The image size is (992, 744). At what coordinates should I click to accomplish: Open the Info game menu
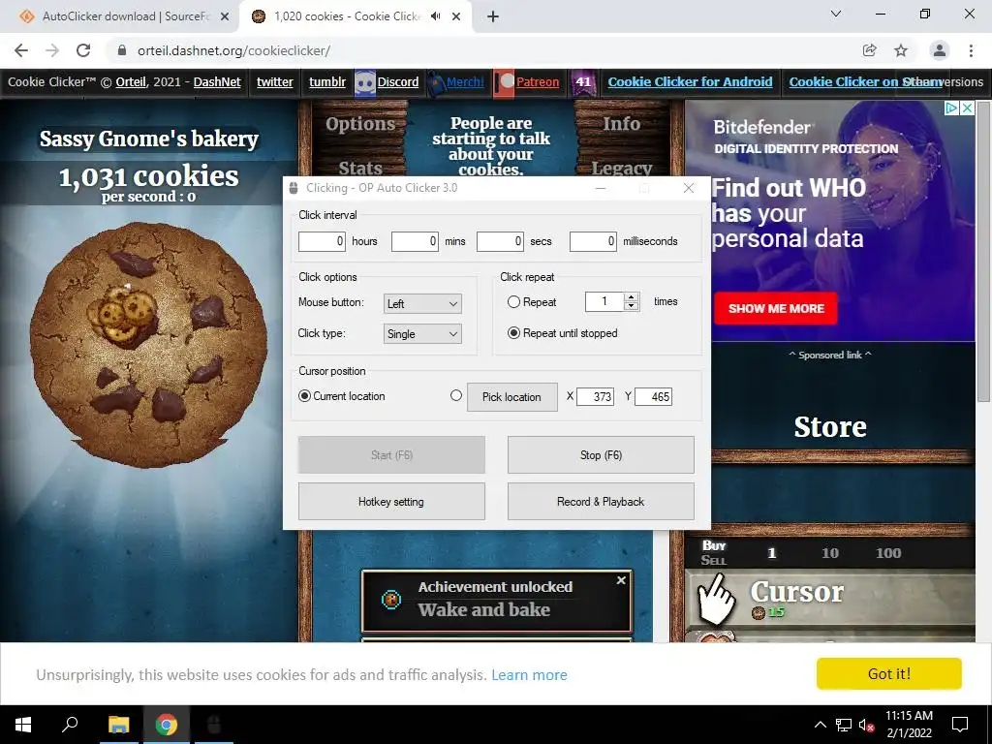(x=621, y=123)
